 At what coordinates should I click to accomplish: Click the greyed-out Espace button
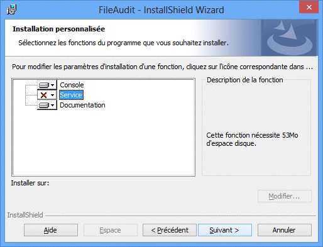pyautogui.click(x=111, y=230)
